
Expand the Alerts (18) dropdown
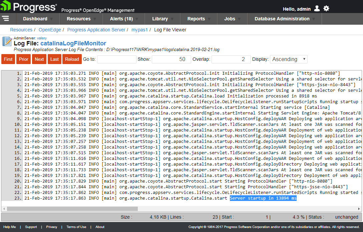(124, 19)
